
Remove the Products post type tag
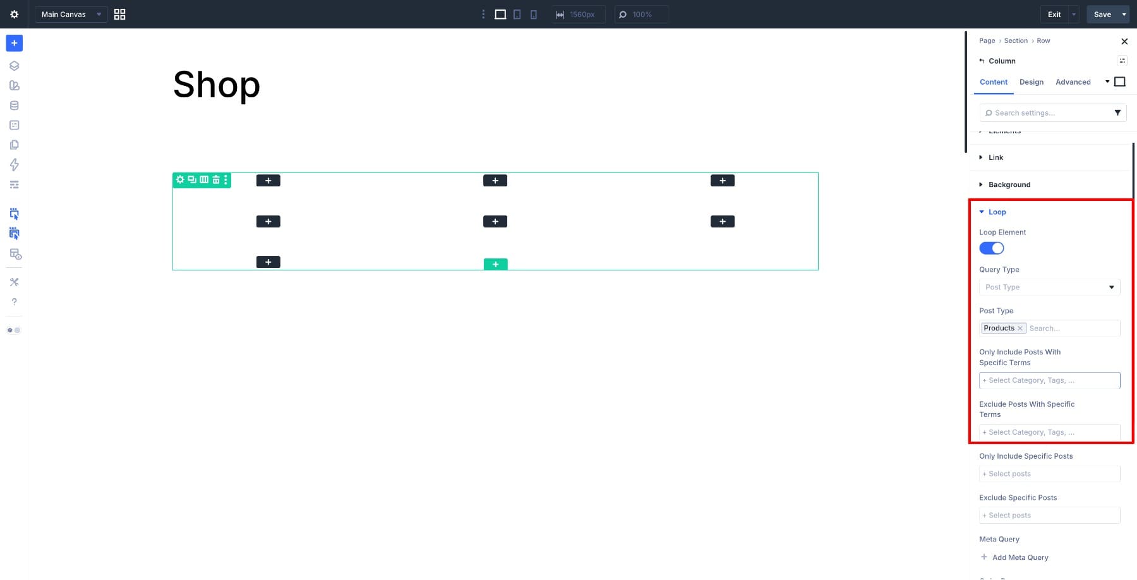tap(1020, 328)
